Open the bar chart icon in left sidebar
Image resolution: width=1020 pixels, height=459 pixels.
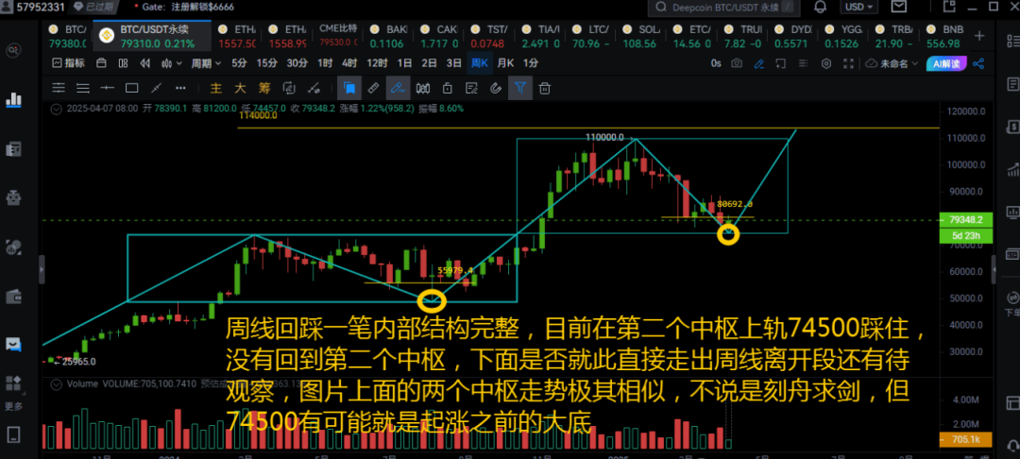click(13, 99)
